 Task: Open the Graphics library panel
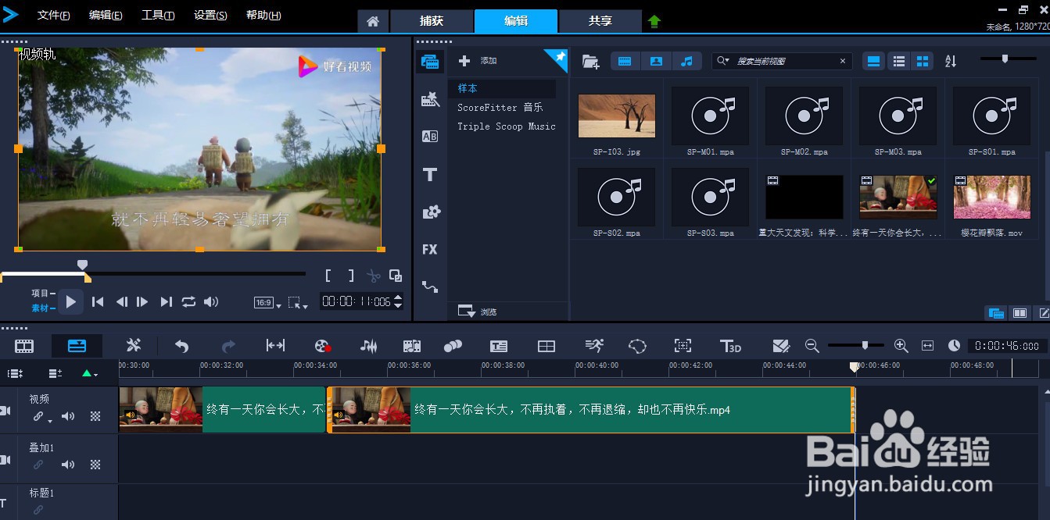tap(430, 212)
